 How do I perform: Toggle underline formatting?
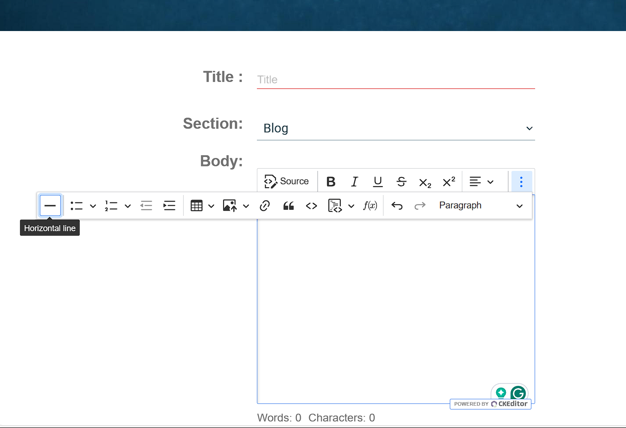click(x=377, y=181)
